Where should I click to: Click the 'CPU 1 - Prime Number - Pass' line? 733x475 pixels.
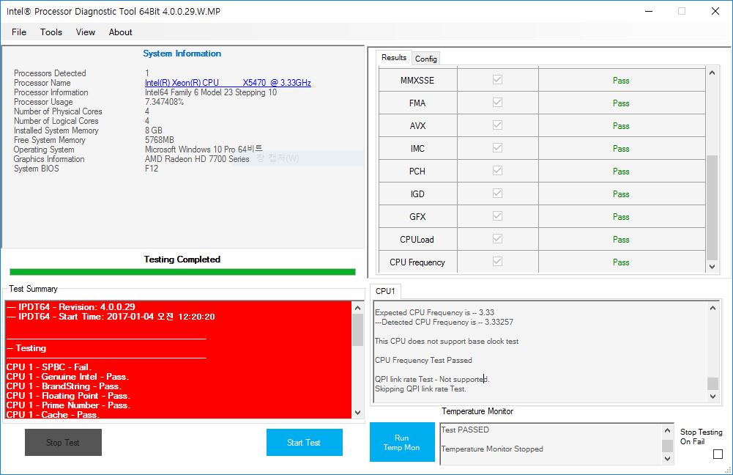[68, 405]
